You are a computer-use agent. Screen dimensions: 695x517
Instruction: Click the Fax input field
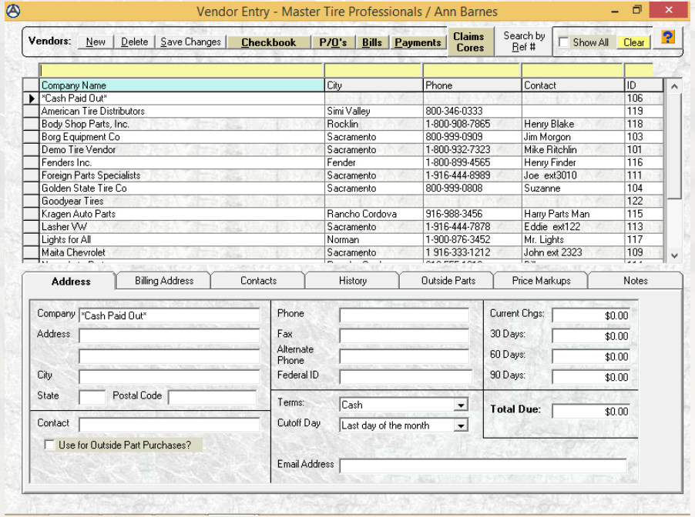[x=405, y=335]
